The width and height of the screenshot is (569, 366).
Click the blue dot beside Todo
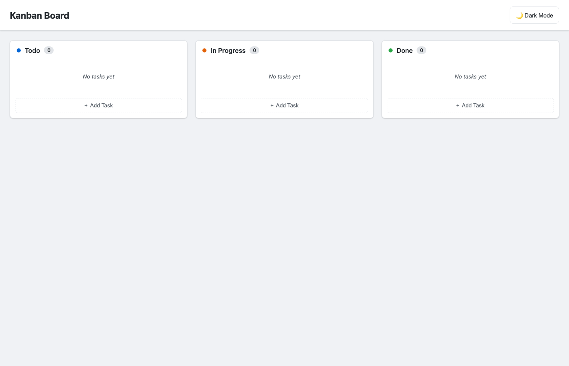pyautogui.click(x=19, y=50)
